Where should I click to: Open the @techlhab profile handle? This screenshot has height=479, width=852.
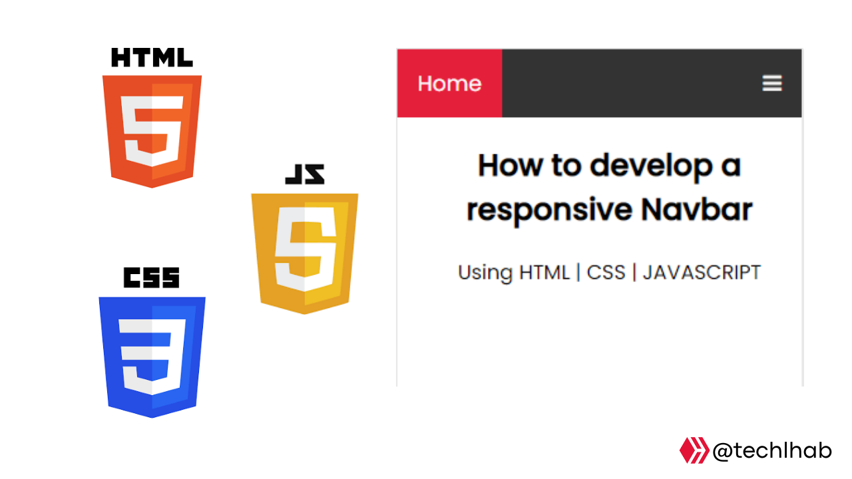click(771, 451)
